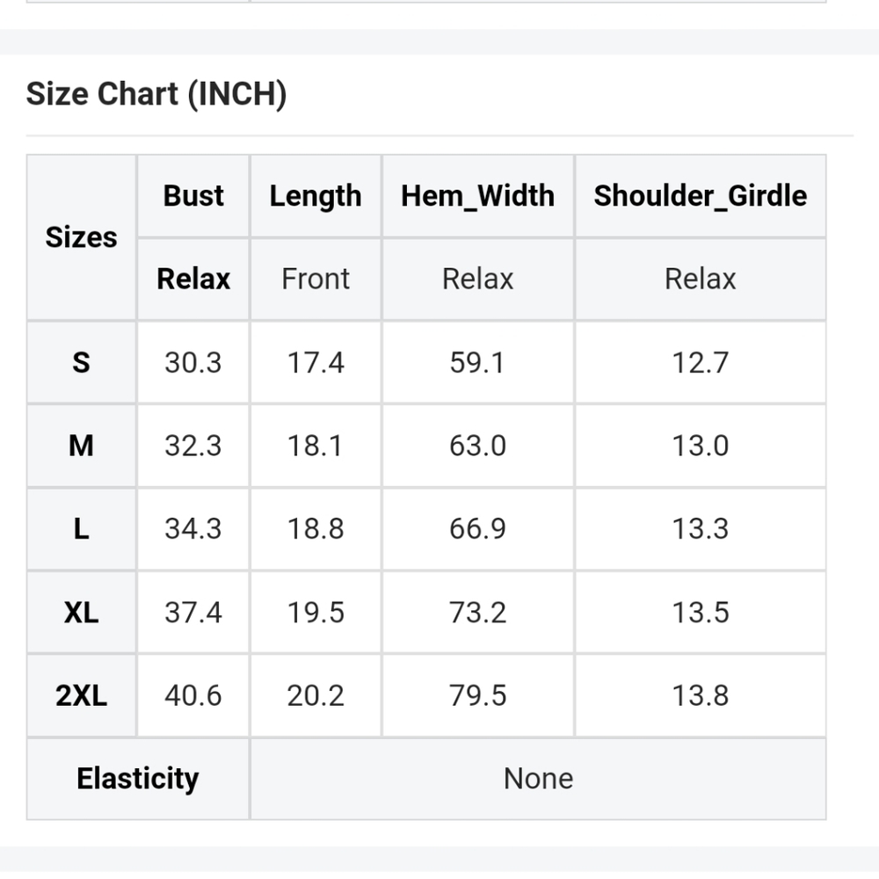The height and width of the screenshot is (879, 879).
Task: Select the Relax sub-header under Bust
Action: (x=193, y=280)
